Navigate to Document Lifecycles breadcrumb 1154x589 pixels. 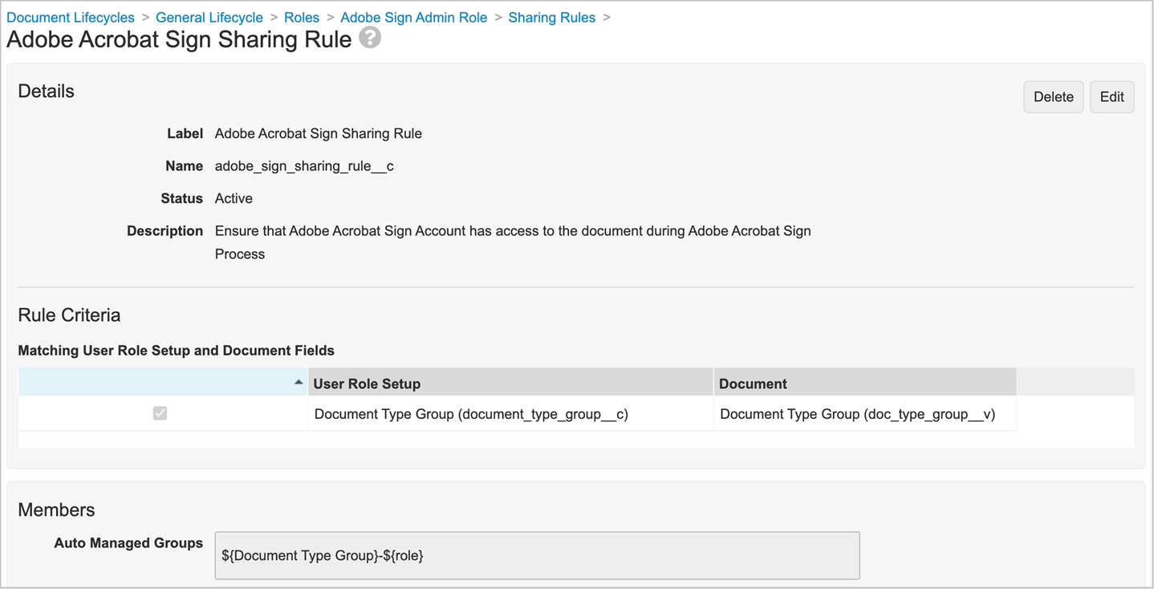pos(70,17)
